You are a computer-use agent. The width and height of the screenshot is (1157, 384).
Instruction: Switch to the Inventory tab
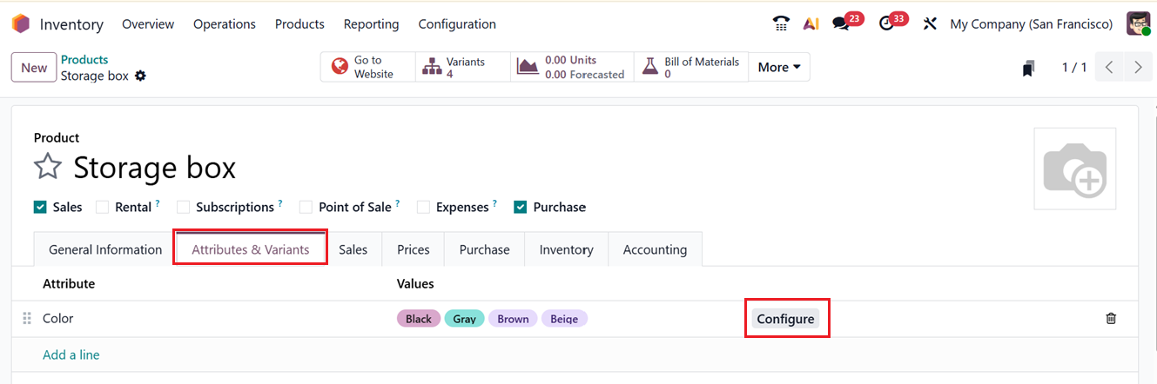tap(566, 249)
